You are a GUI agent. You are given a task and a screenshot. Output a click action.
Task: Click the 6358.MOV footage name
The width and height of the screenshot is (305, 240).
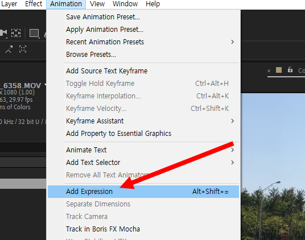(x=21, y=85)
